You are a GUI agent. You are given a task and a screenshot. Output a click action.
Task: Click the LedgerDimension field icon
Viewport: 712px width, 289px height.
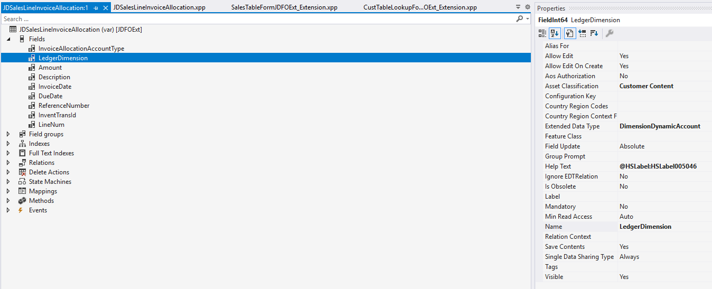point(32,58)
